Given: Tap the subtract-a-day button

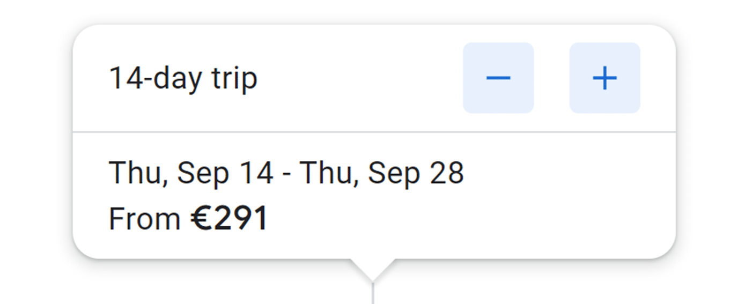Looking at the screenshot, I should click(498, 78).
